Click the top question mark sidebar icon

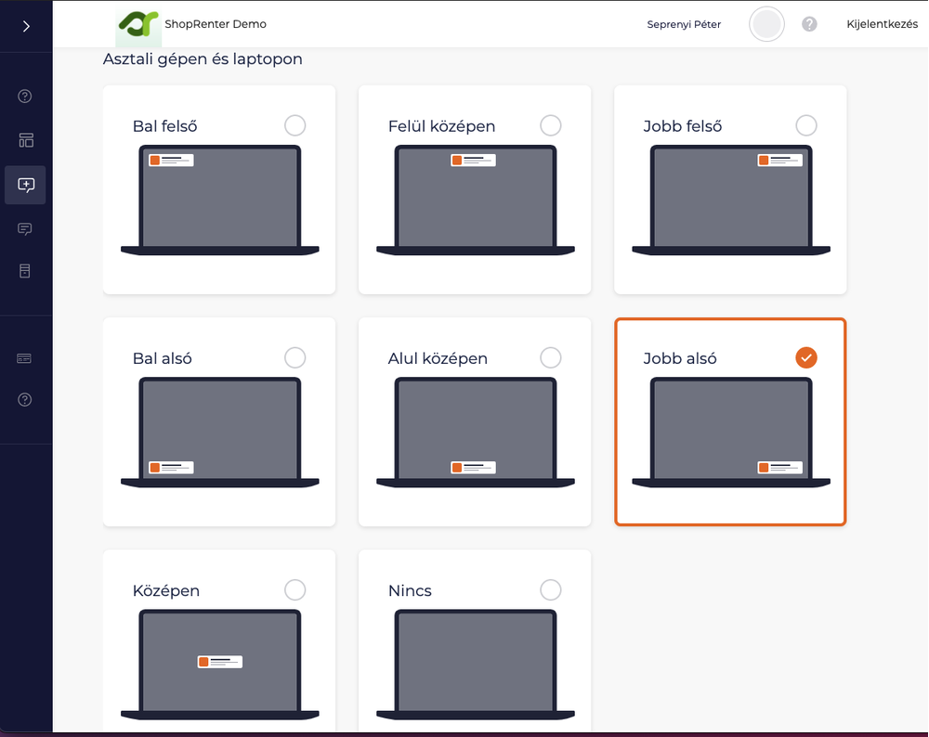pyautogui.click(x=25, y=97)
